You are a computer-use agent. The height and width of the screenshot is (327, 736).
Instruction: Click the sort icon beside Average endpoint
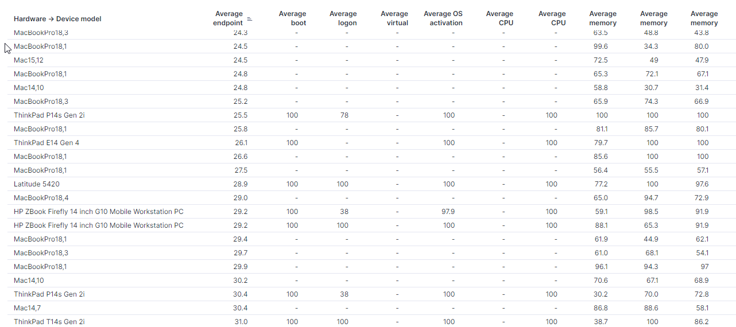click(x=249, y=19)
